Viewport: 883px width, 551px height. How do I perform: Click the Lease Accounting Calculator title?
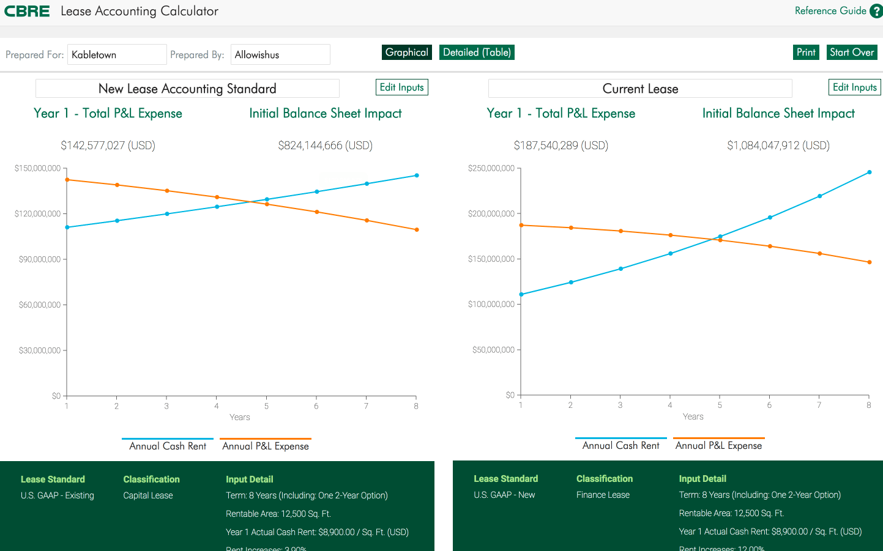[x=140, y=11]
